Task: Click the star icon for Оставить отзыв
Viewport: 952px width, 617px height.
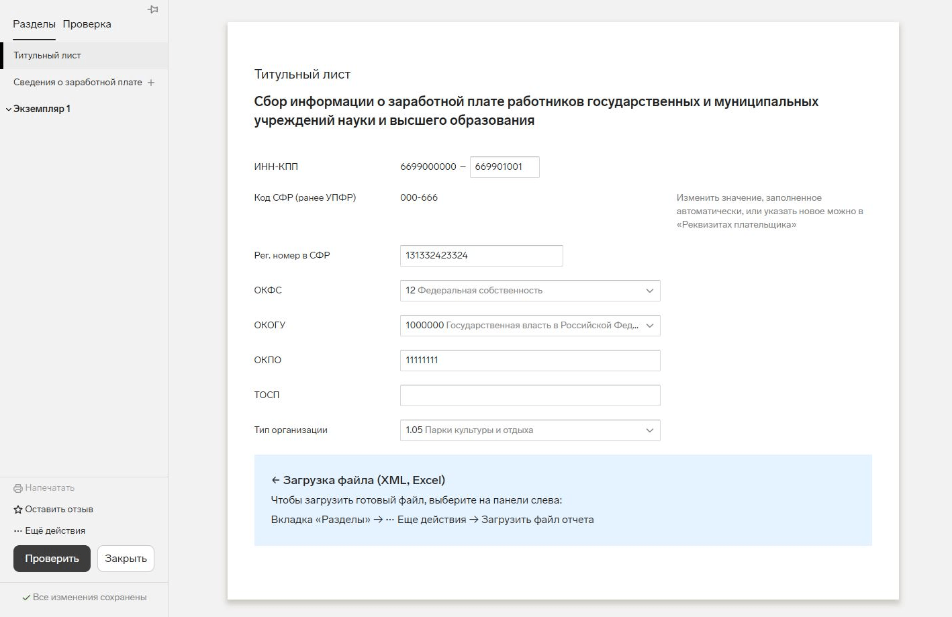Action: [x=18, y=510]
